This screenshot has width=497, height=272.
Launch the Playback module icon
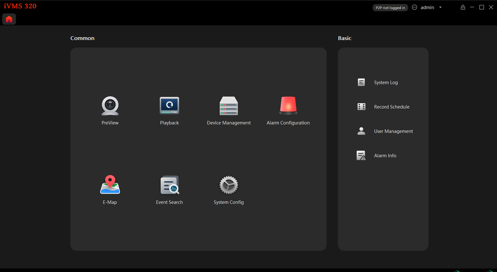[x=169, y=106]
